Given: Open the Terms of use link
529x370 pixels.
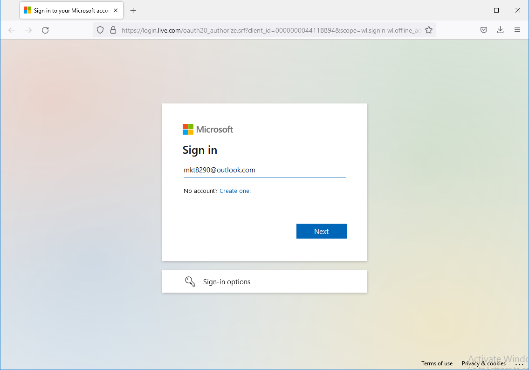Looking at the screenshot, I should [437, 363].
